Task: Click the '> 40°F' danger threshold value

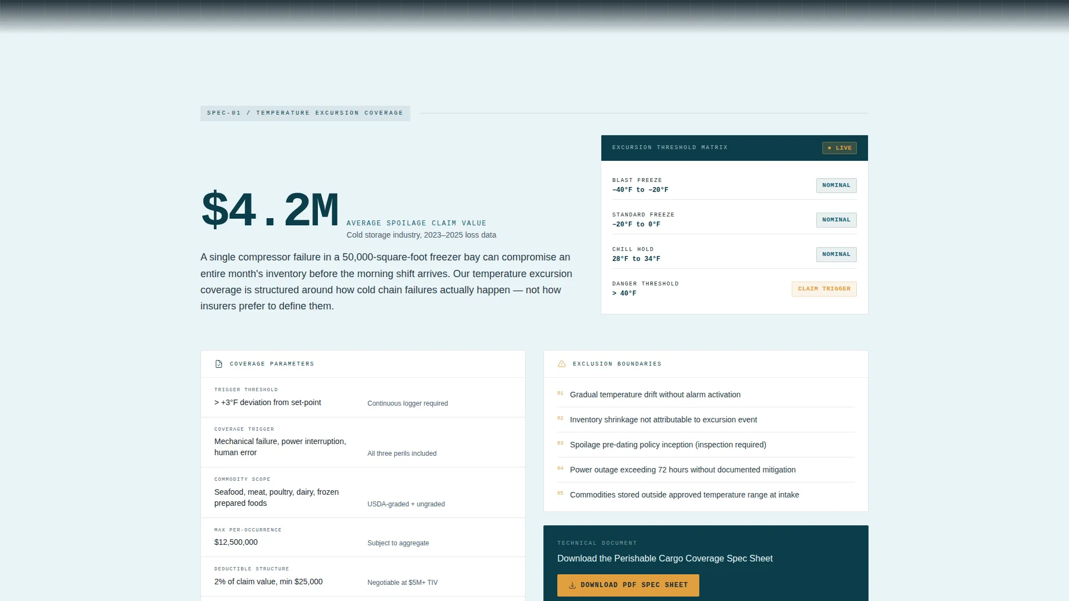Action: [624, 293]
